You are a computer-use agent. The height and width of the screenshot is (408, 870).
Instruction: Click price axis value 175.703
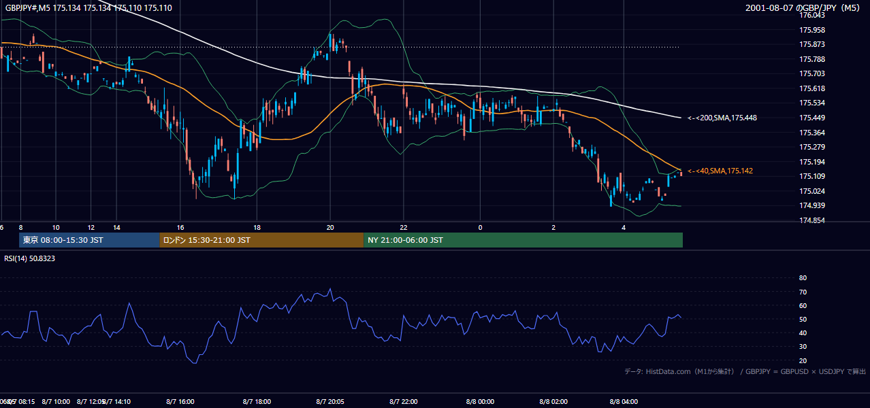click(x=812, y=73)
